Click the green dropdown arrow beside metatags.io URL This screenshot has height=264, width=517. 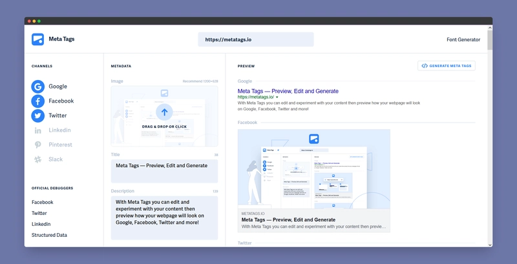tap(277, 97)
